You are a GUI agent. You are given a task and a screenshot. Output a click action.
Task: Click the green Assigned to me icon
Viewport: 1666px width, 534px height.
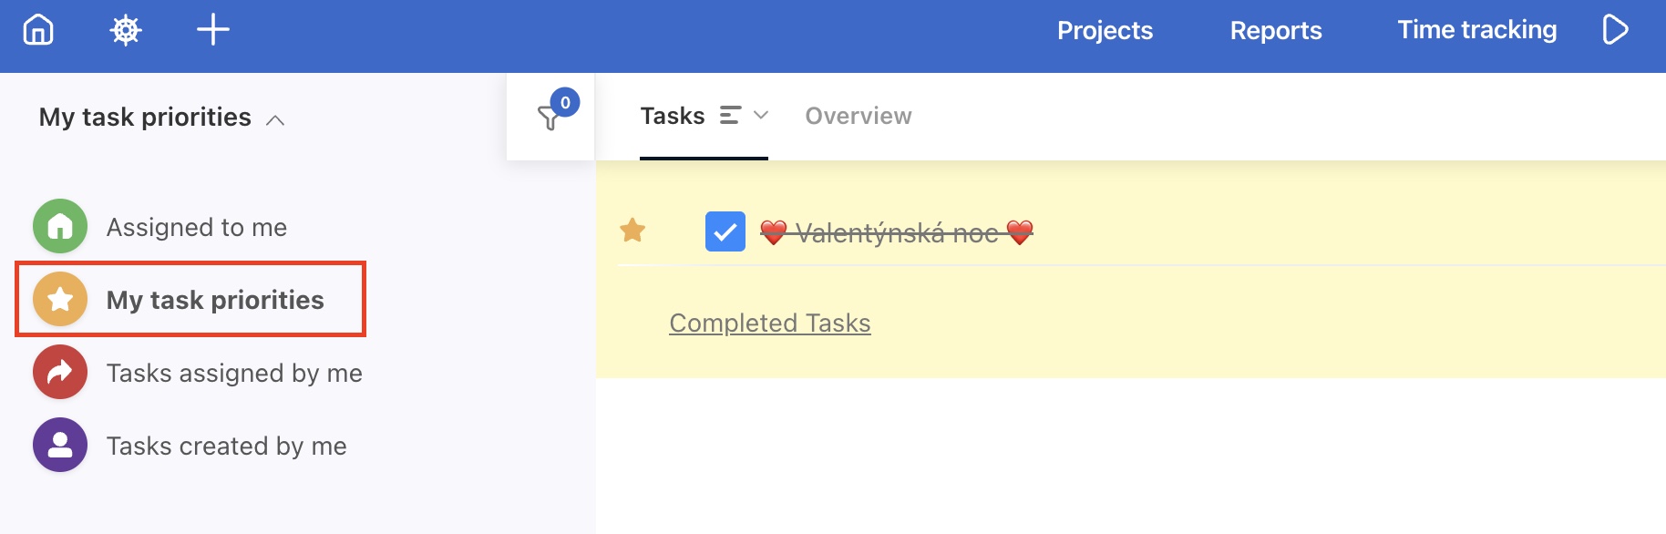[x=60, y=226]
